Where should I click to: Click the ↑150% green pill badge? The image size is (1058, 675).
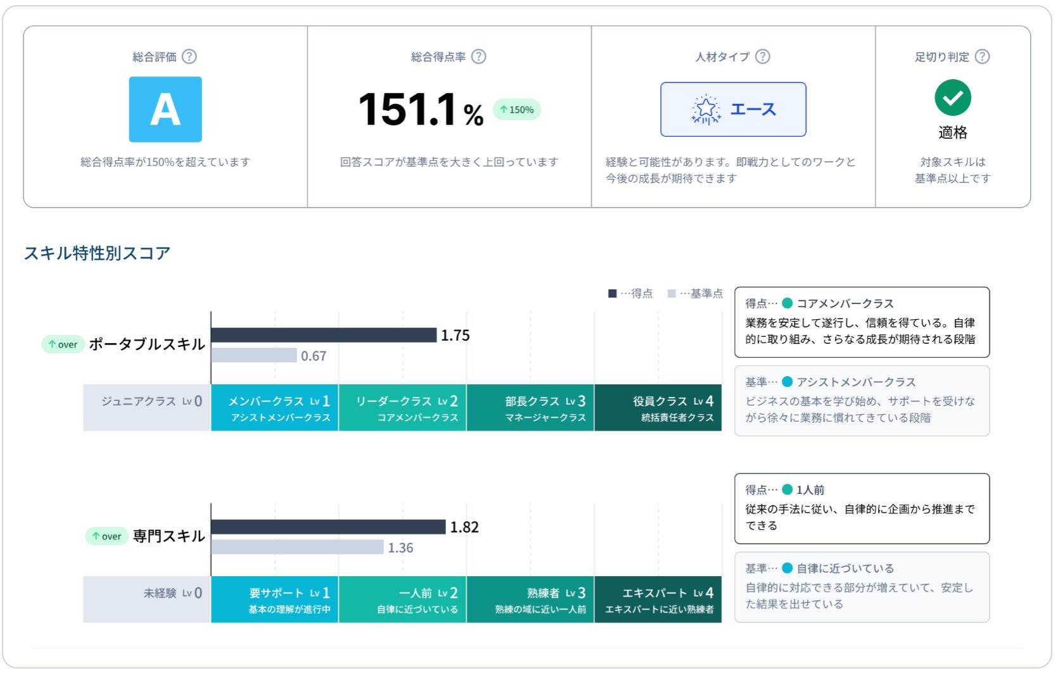[x=517, y=110]
